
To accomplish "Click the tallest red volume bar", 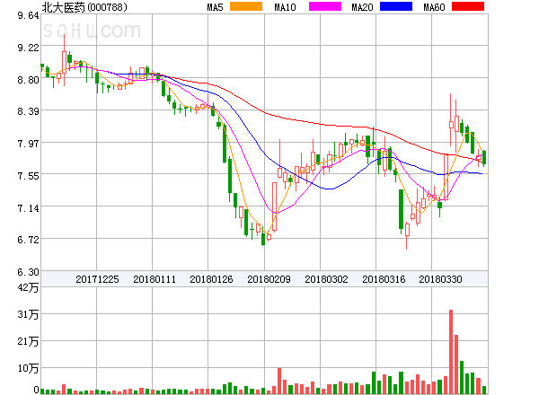I will [x=451, y=352].
